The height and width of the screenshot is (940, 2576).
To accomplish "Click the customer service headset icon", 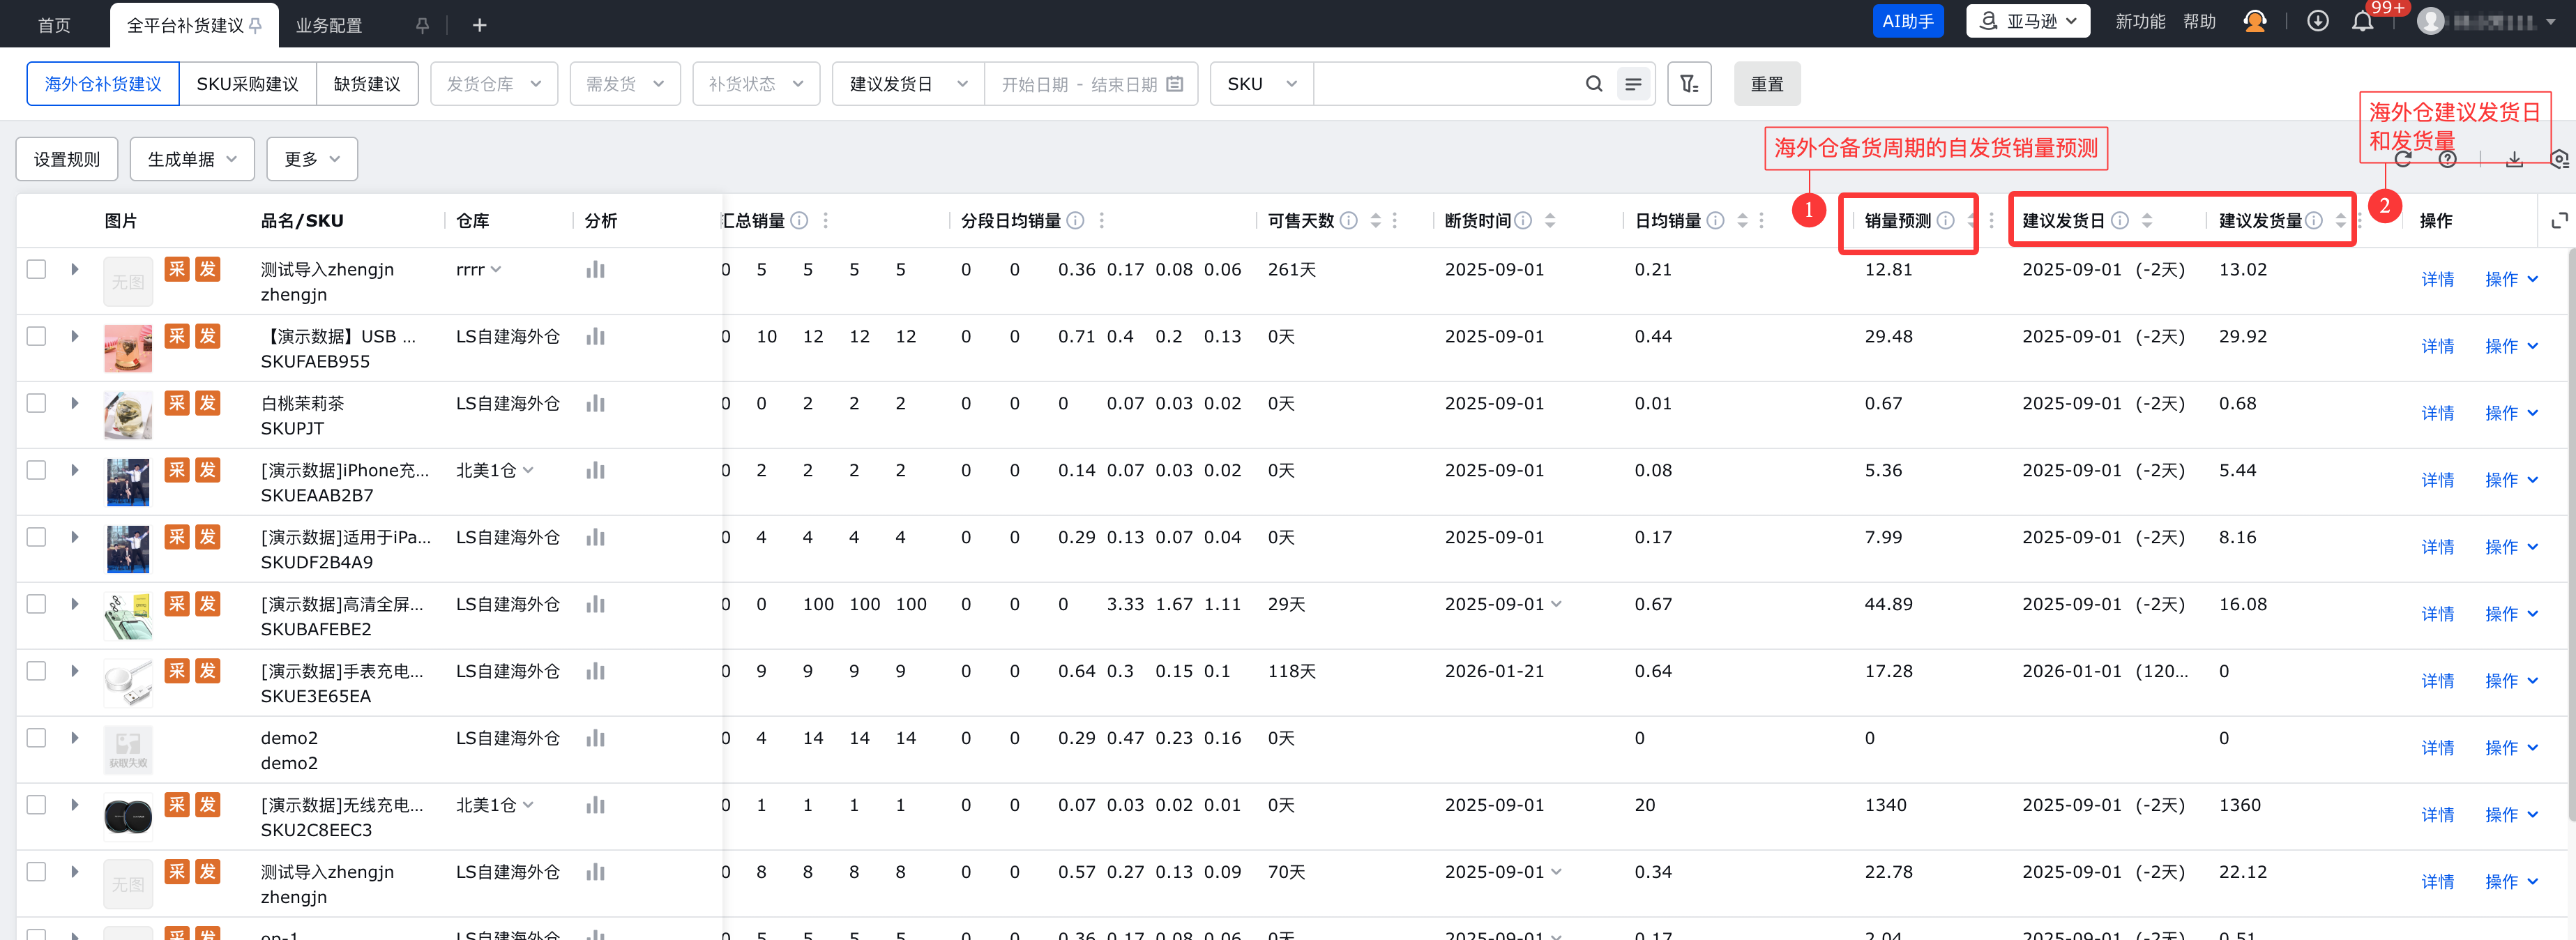I will (x=2254, y=22).
